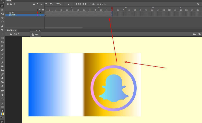
Task: Select the Pencil tool
Action: click(2, 50)
